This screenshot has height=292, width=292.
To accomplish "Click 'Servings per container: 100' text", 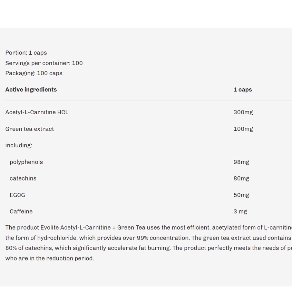I will pyautogui.click(x=44, y=63).
